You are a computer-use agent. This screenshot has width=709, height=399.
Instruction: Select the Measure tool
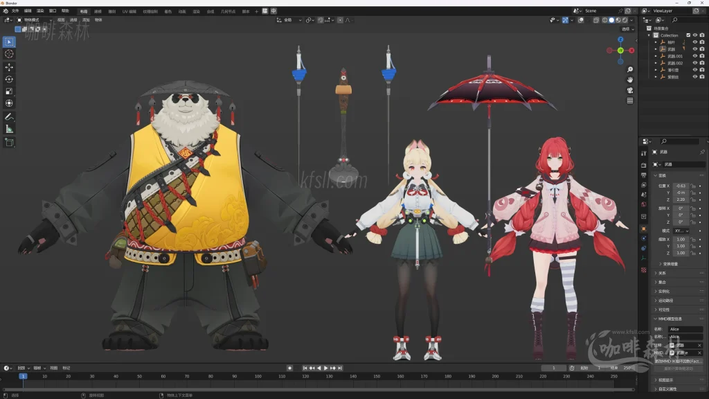(9, 129)
